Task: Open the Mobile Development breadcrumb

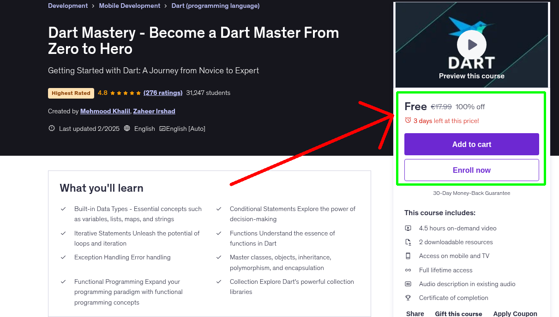Action: click(x=130, y=6)
